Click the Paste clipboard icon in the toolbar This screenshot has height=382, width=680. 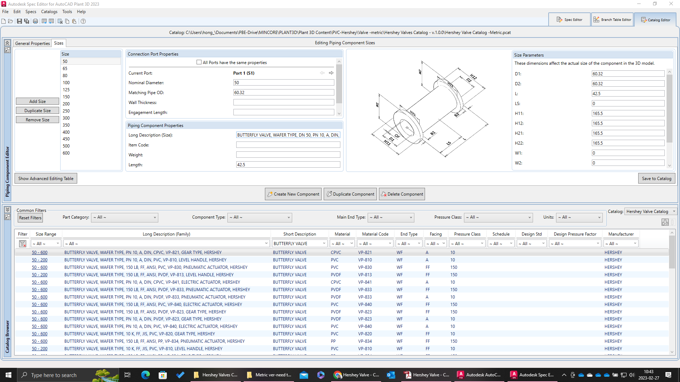pos(74,21)
